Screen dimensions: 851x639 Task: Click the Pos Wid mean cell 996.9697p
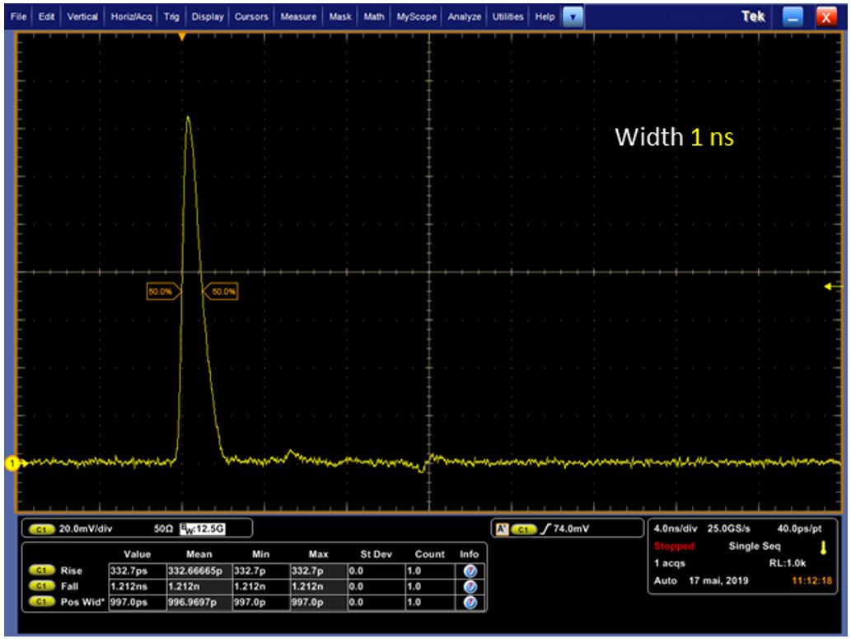coord(199,603)
